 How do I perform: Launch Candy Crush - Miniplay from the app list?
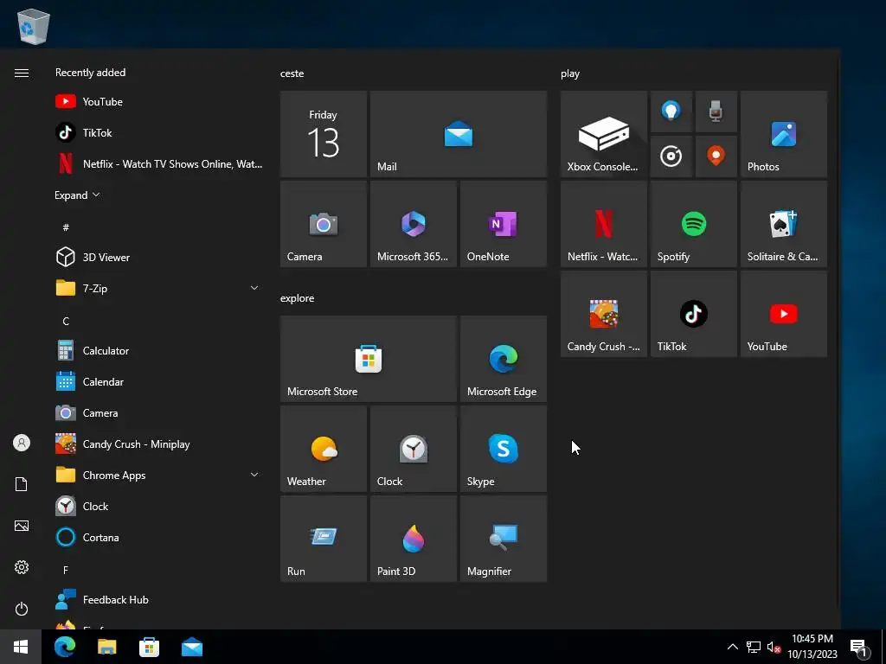(x=158, y=444)
